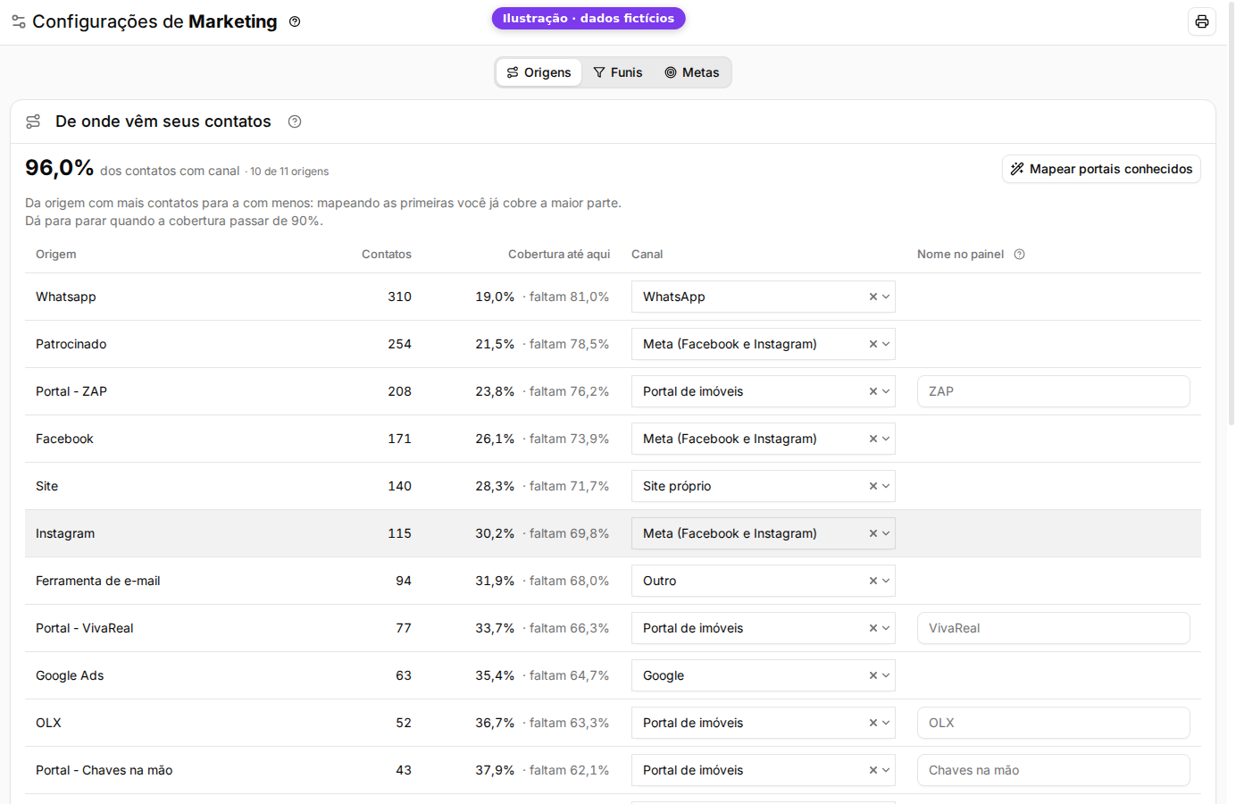Select the Origens tab
Image resolution: width=1236 pixels, height=804 pixels.
pos(539,72)
